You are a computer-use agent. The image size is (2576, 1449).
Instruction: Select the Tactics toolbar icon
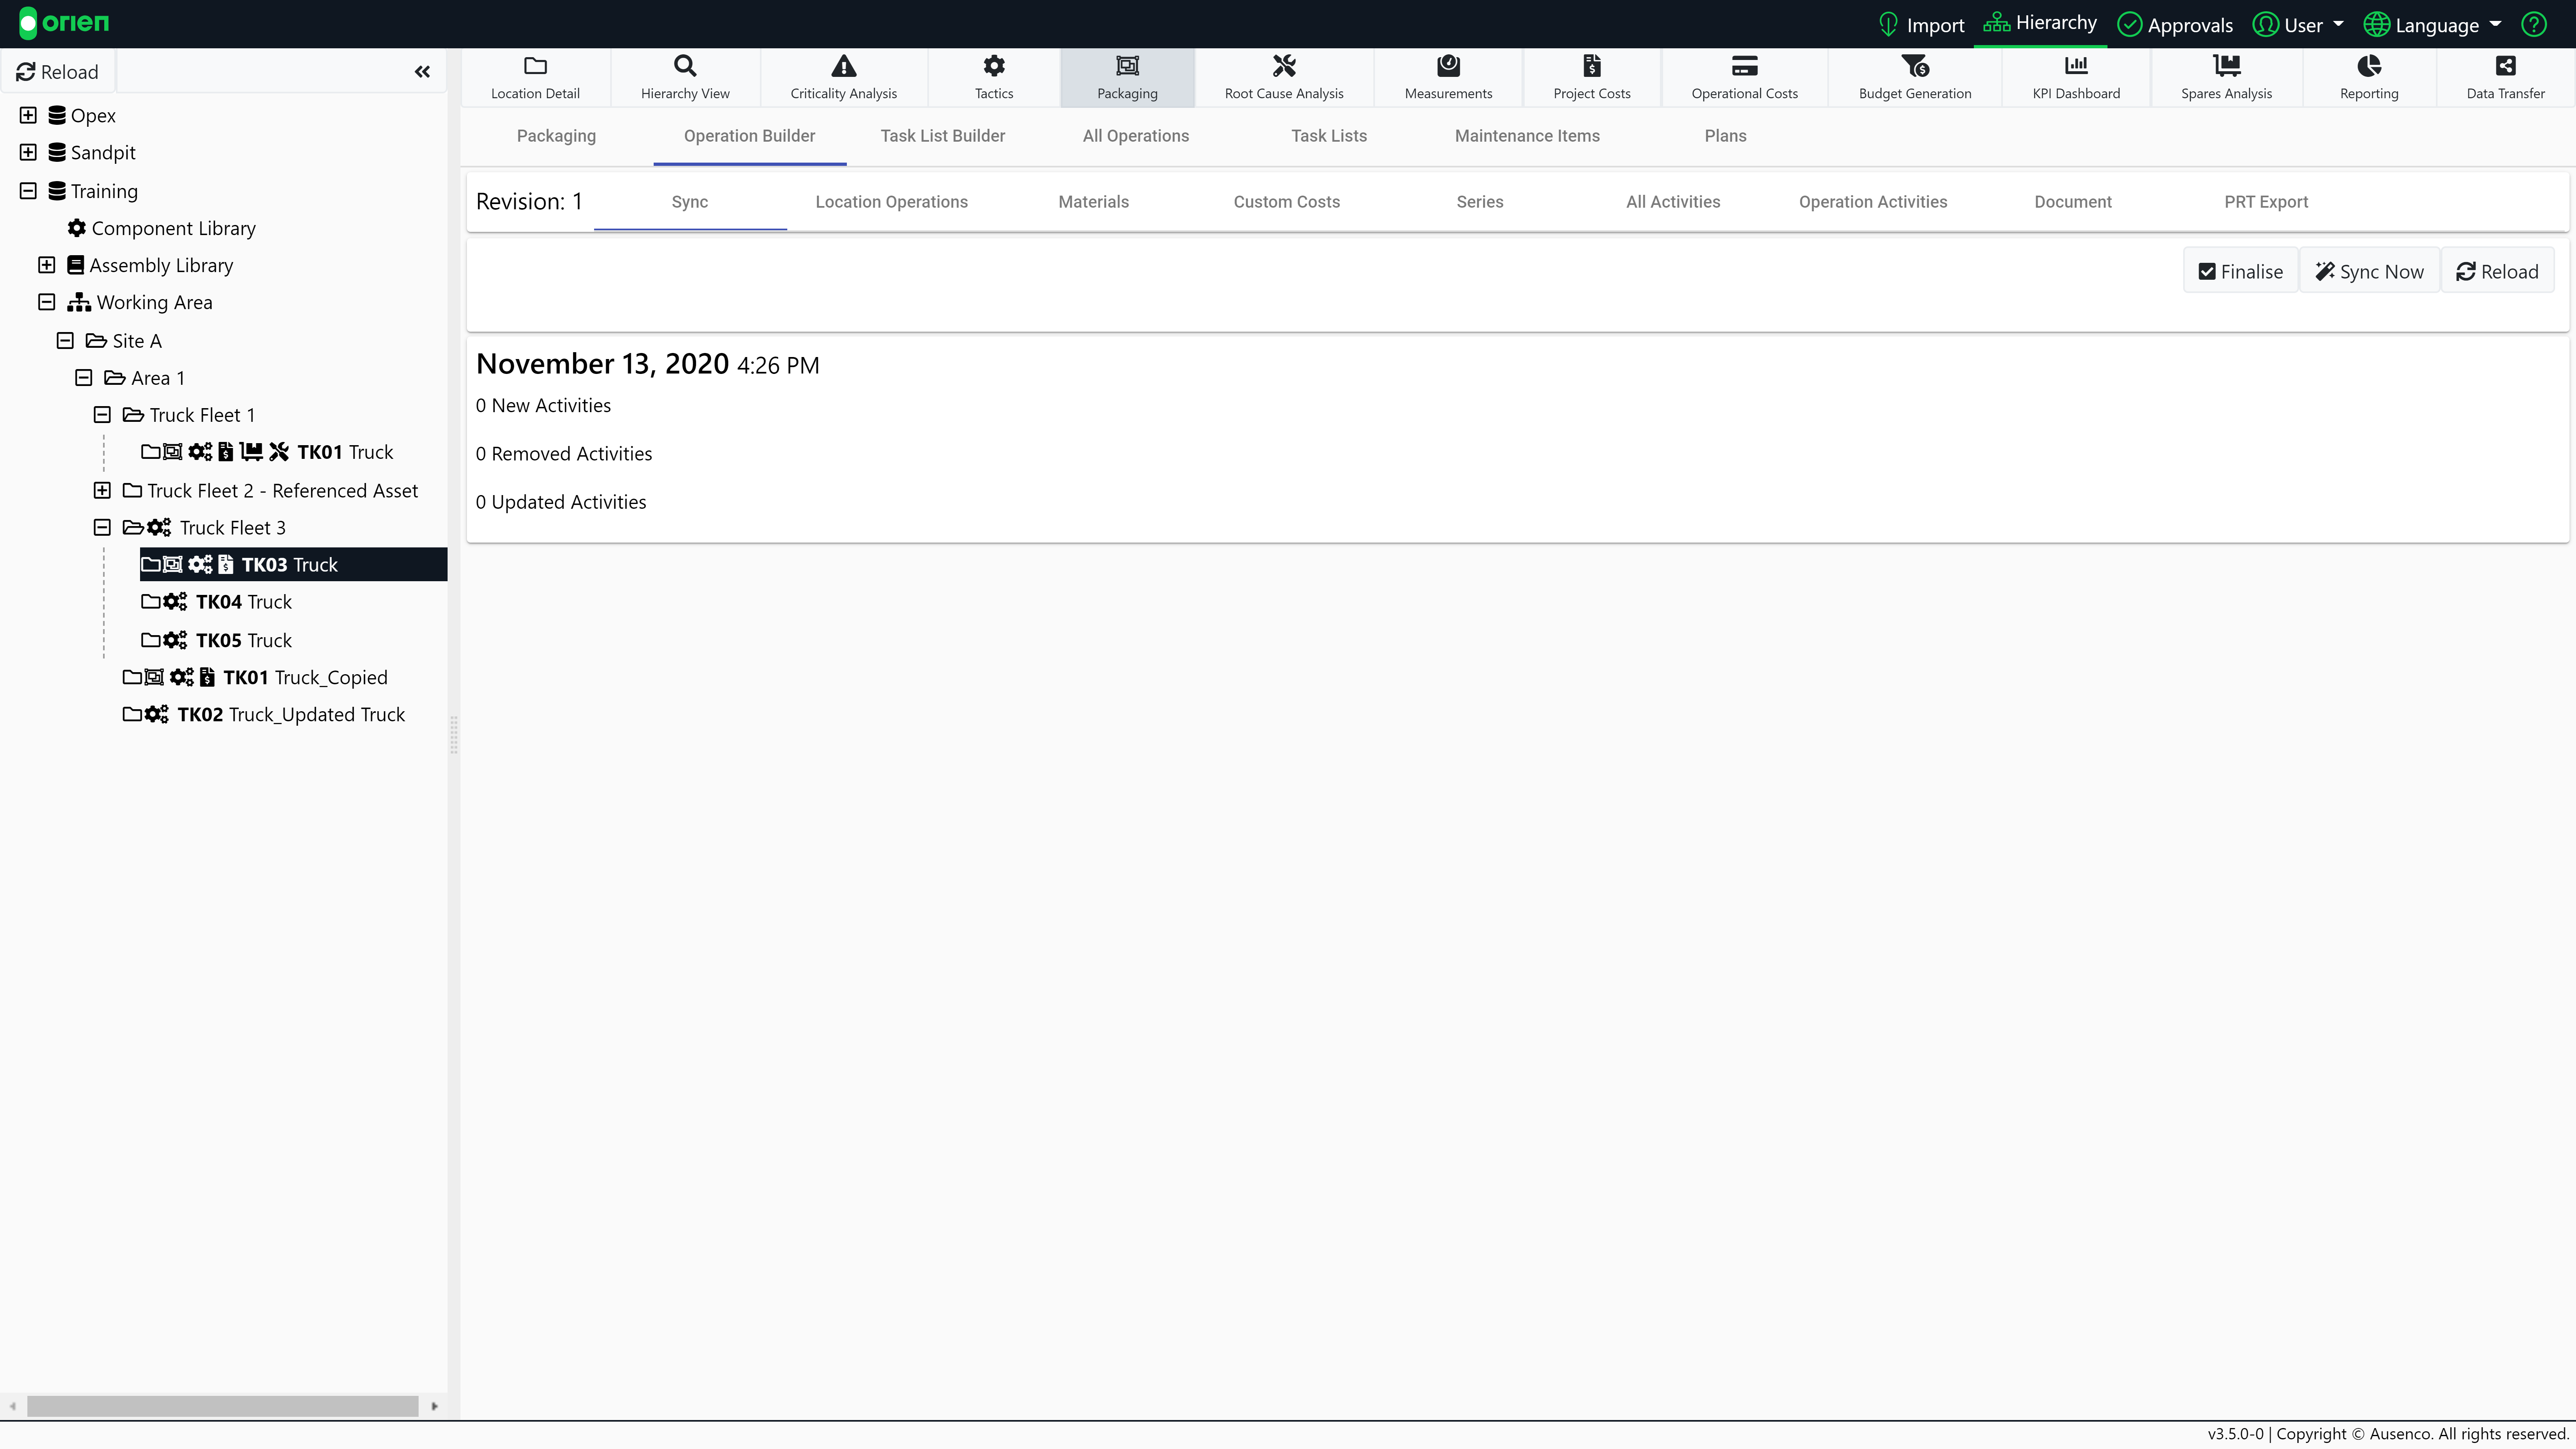coord(993,77)
